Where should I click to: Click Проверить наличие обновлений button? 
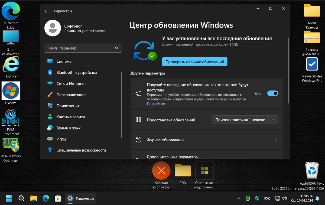click(195, 62)
